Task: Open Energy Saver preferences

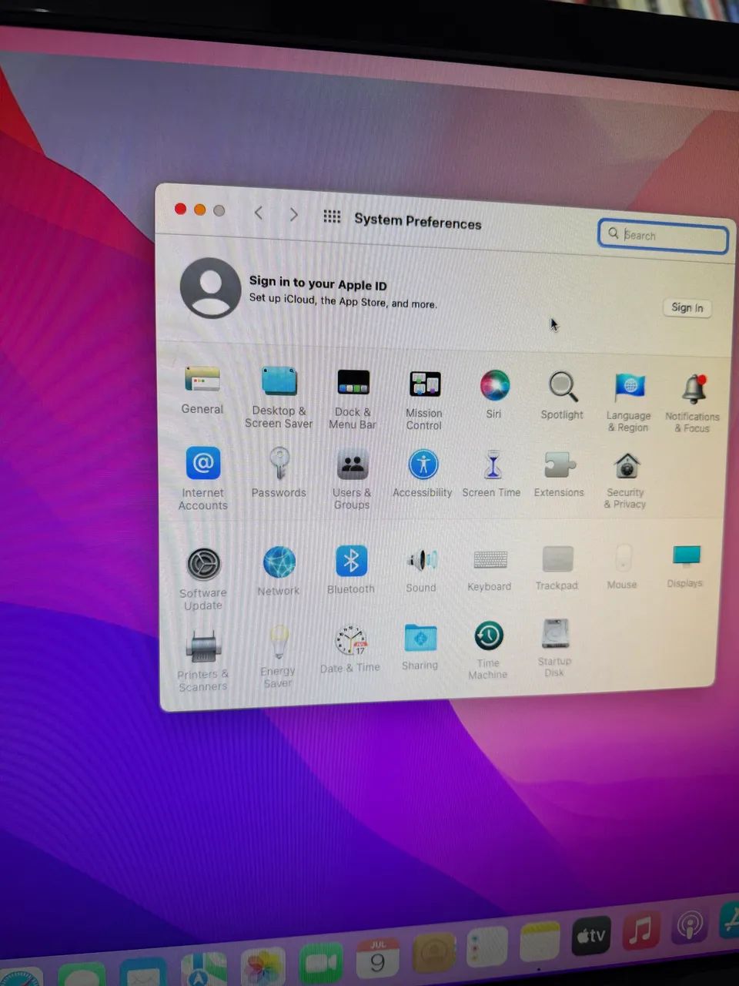Action: point(278,656)
